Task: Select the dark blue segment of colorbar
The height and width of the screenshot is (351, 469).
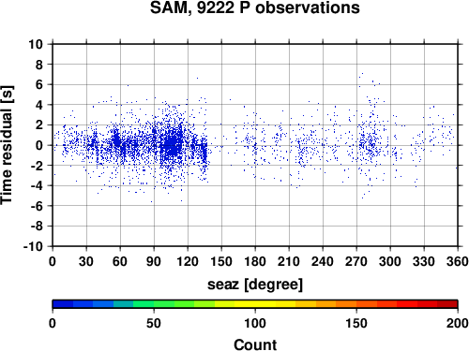Action: pos(63,304)
